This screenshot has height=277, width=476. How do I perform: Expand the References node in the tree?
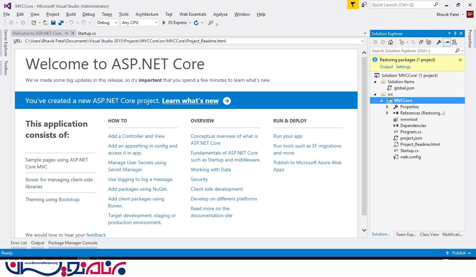pos(387,113)
